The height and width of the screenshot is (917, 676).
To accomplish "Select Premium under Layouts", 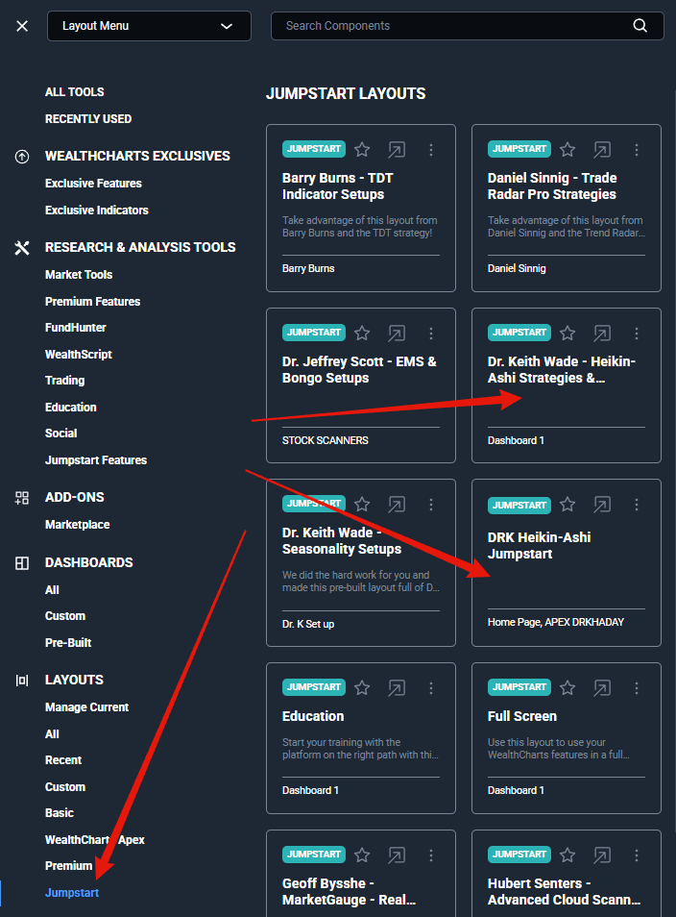I will coord(69,865).
